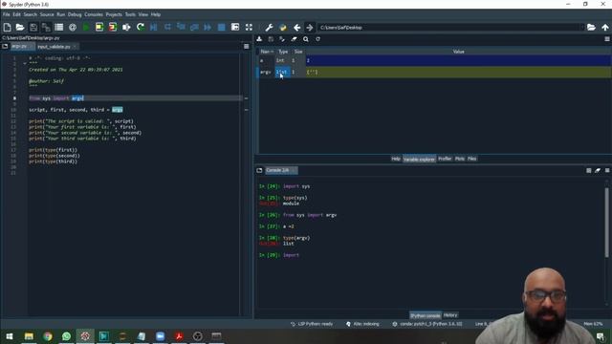
Task: Open the Consoles menu
Action: (x=94, y=14)
